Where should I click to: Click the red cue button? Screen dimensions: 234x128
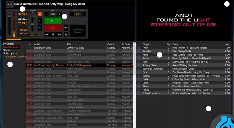tap(53, 28)
